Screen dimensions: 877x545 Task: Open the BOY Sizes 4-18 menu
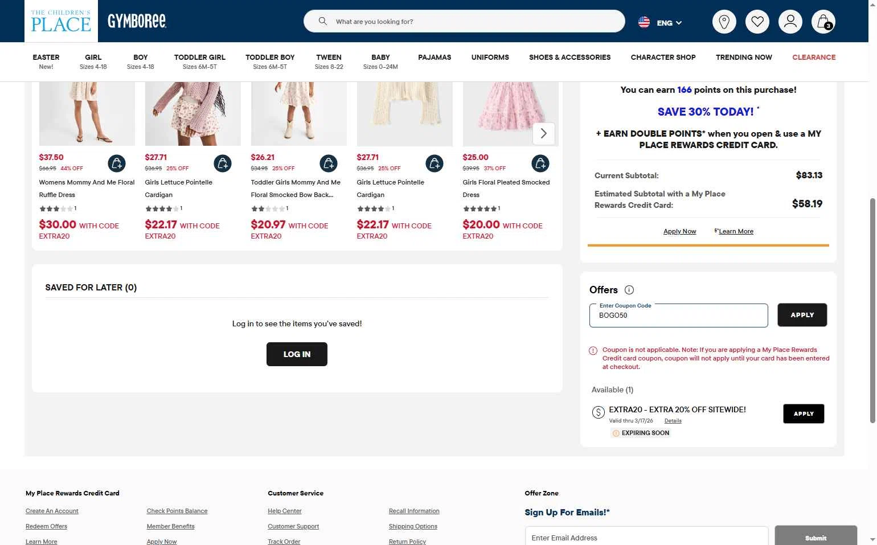[141, 62]
